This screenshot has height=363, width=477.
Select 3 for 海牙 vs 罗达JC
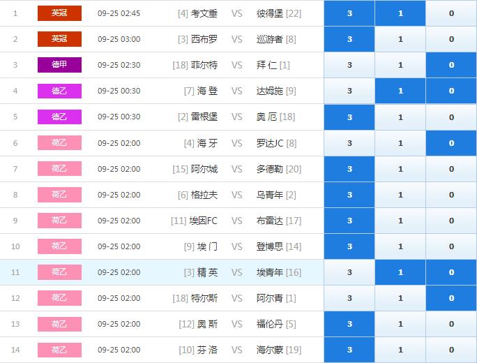pos(349,143)
